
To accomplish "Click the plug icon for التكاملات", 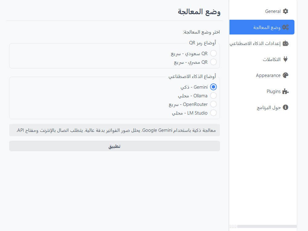I will tap(286, 59).
